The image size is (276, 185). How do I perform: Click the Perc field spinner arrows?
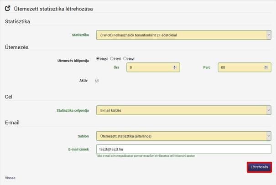(x=266, y=67)
